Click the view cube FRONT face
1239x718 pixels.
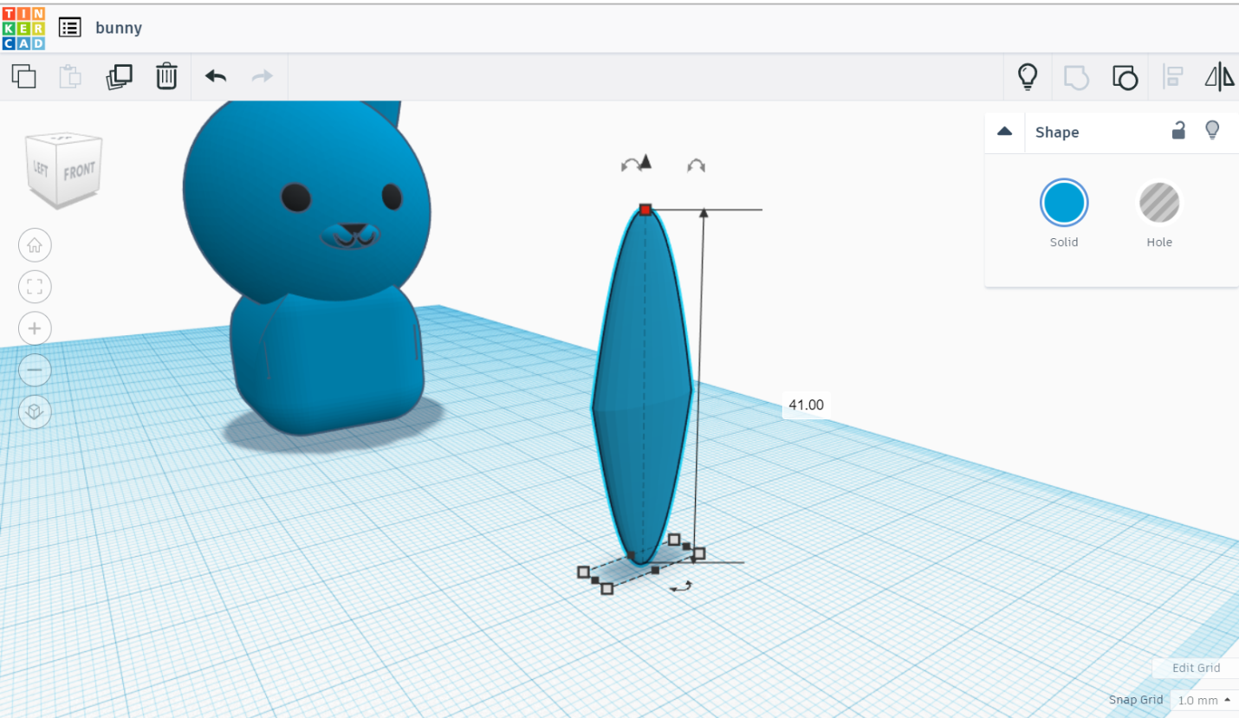coord(79,171)
